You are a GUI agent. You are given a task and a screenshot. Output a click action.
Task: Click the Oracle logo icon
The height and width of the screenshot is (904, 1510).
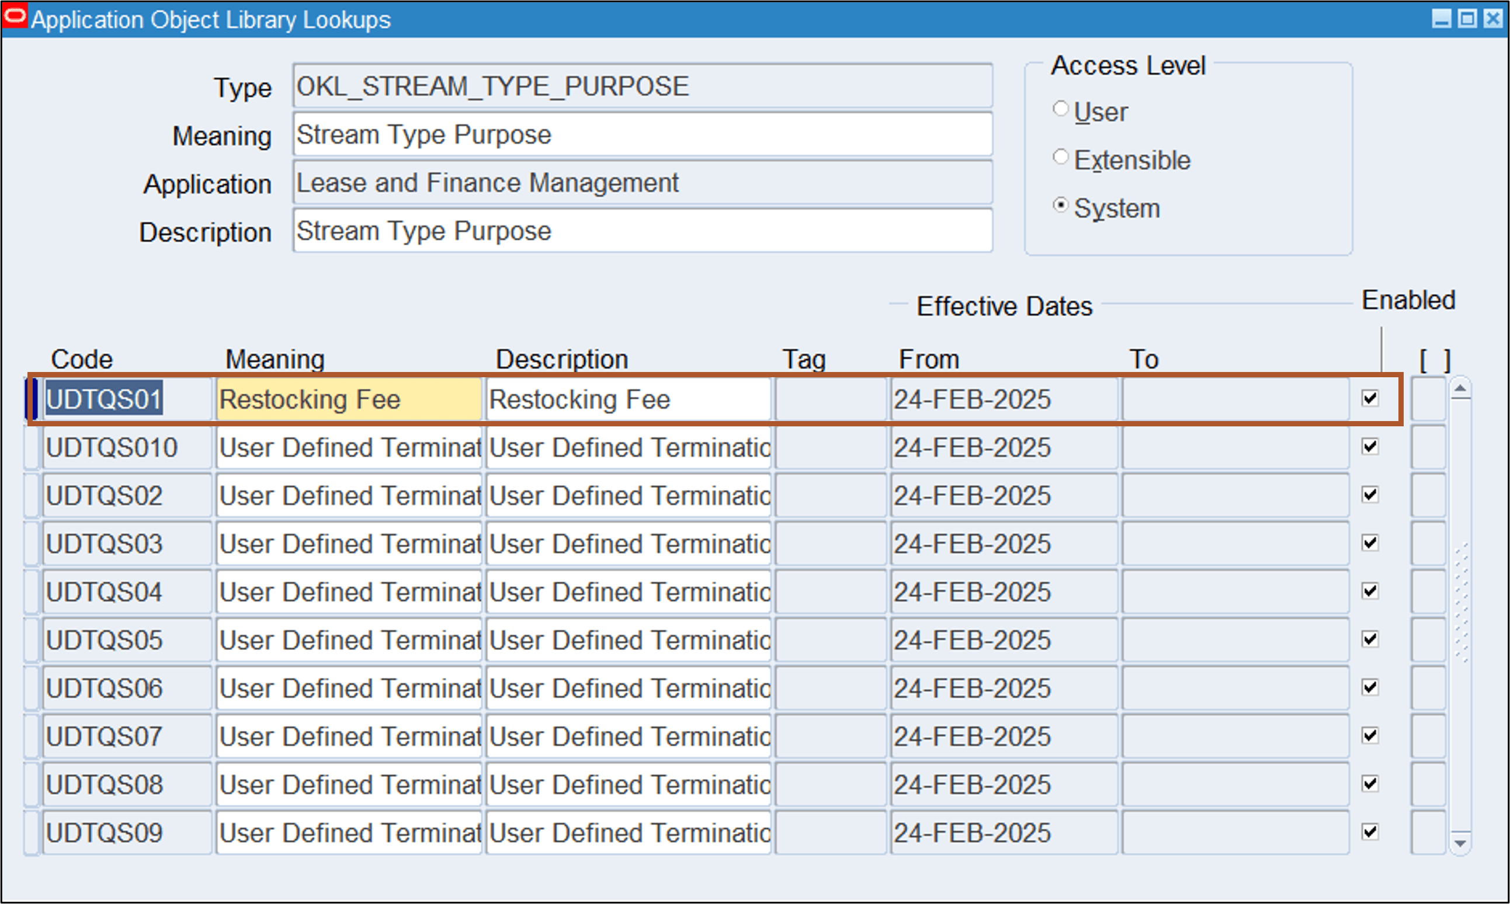point(14,18)
